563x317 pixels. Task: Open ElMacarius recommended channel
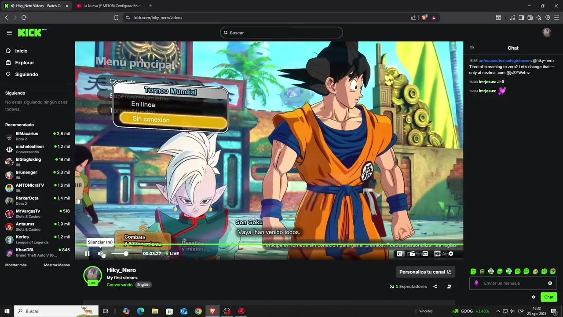click(x=37, y=136)
